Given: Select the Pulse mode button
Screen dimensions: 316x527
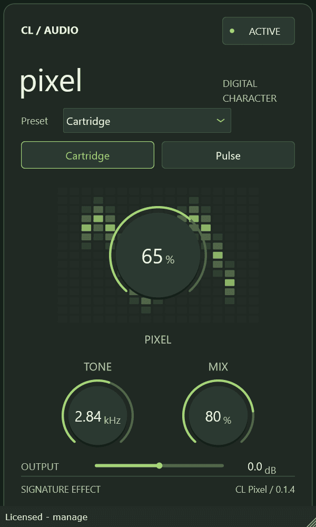Looking at the screenshot, I should tap(229, 155).
